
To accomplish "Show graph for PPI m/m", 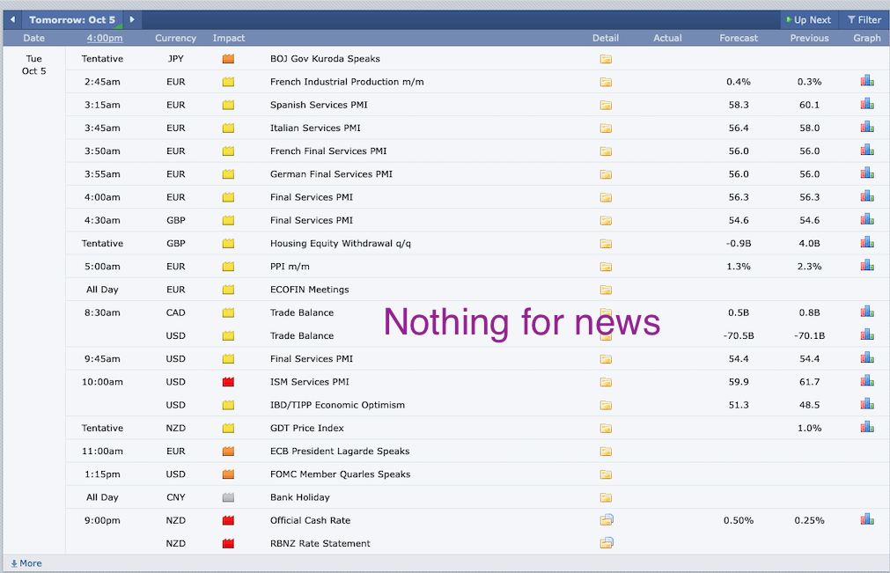I will [x=867, y=266].
